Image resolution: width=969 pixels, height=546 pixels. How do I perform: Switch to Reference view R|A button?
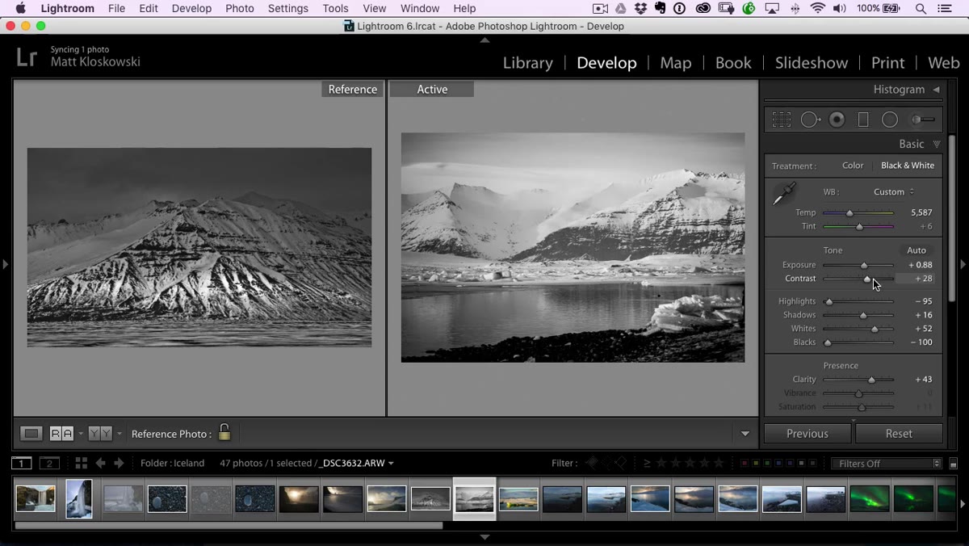(x=61, y=434)
